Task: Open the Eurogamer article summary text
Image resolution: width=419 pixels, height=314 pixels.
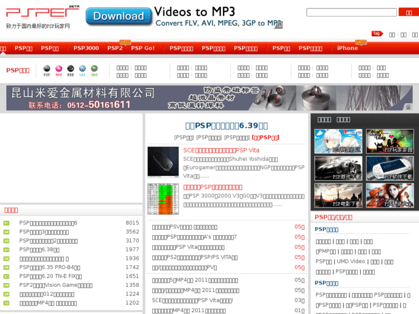Action: click(x=244, y=168)
